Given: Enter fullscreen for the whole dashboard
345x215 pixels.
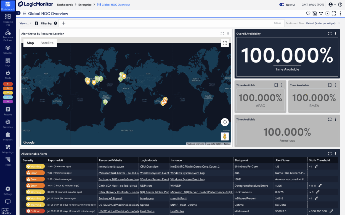Looking at the screenshot, I should 334,14.
